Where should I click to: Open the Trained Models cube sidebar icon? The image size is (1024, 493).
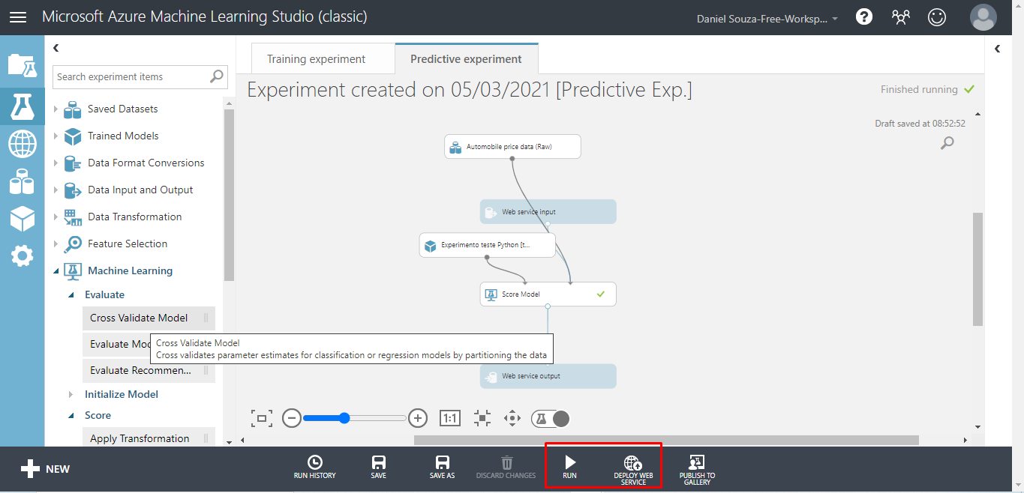tap(22, 219)
